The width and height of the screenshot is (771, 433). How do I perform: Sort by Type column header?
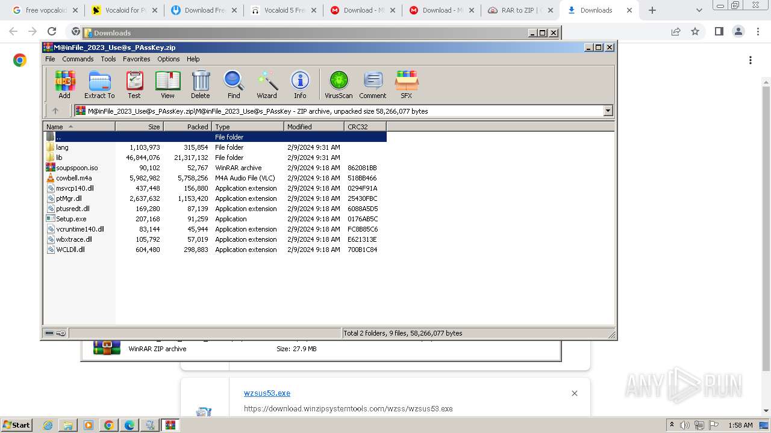(248, 127)
